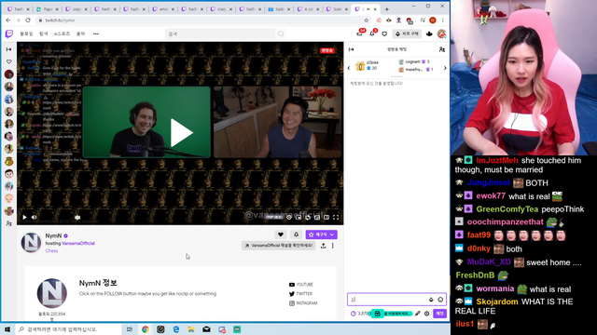Image resolution: width=597 pixels, height=335 pixels.
Task: Click the NymN channel avatar beside title
Action: (31, 242)
